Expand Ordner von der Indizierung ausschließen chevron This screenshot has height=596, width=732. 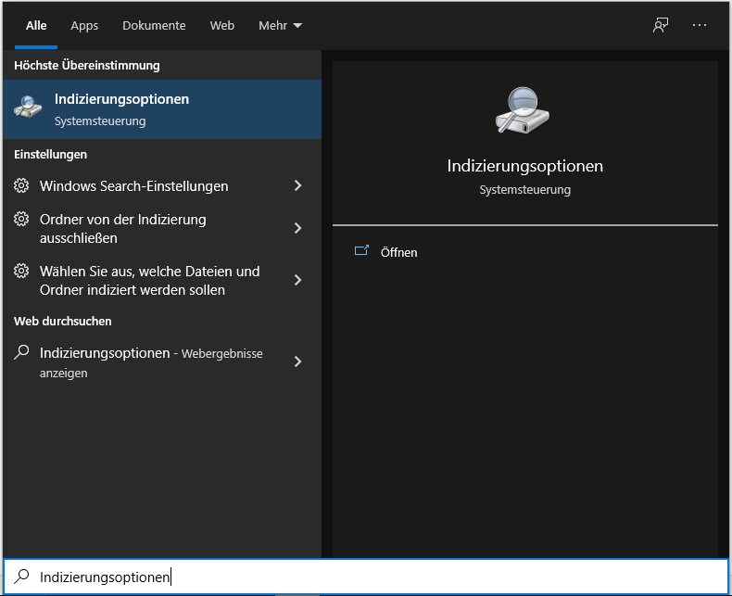tap(297, 228)
